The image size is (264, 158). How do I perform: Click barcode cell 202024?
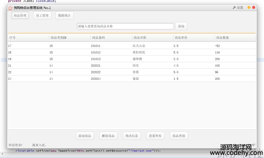pos(96,78)
